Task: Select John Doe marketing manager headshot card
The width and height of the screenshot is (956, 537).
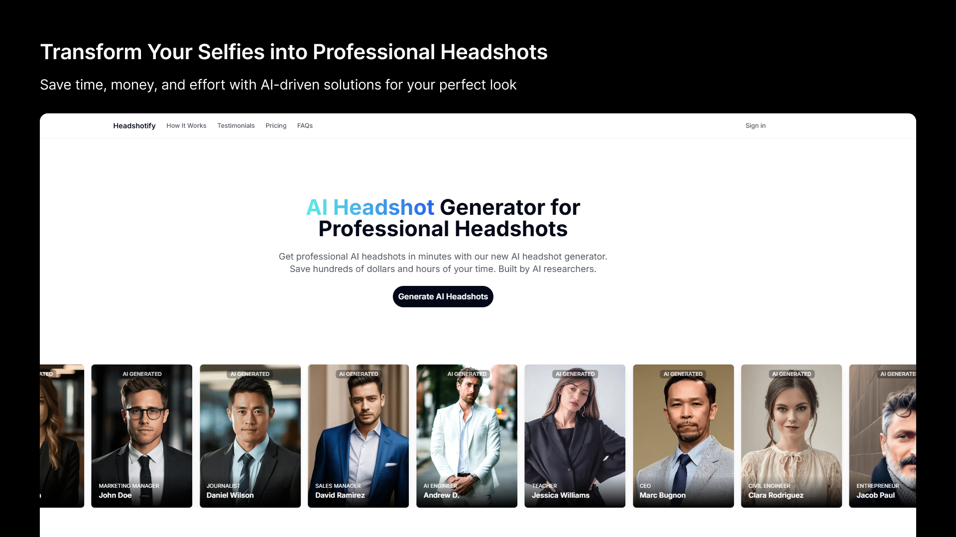Action: pos(142,436)
